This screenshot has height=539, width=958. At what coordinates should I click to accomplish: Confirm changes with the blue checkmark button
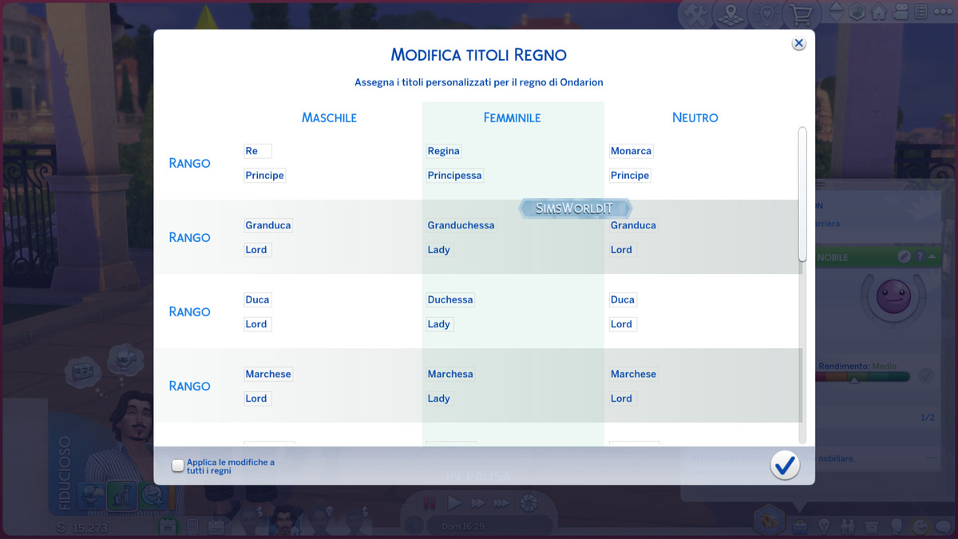(785, 466)
